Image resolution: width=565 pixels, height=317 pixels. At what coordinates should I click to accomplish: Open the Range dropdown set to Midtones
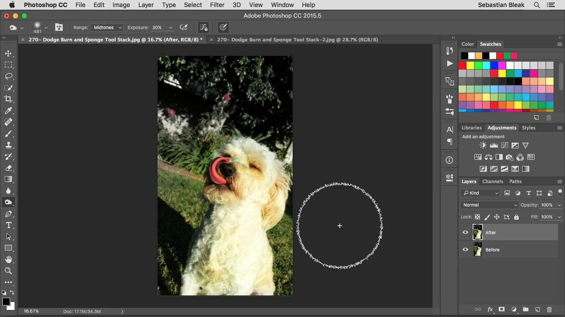tap(107, 27)
